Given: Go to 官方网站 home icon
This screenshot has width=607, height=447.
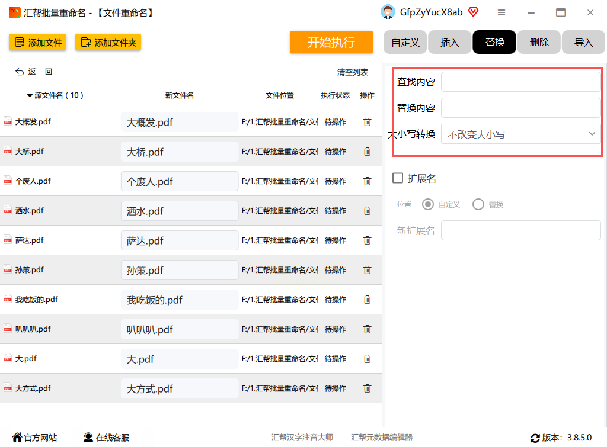Looking at the screenshot, I should point(17,438).
